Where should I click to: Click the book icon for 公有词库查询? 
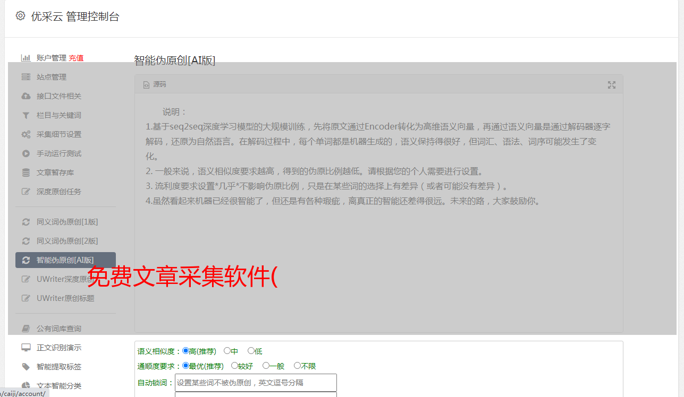26,329
